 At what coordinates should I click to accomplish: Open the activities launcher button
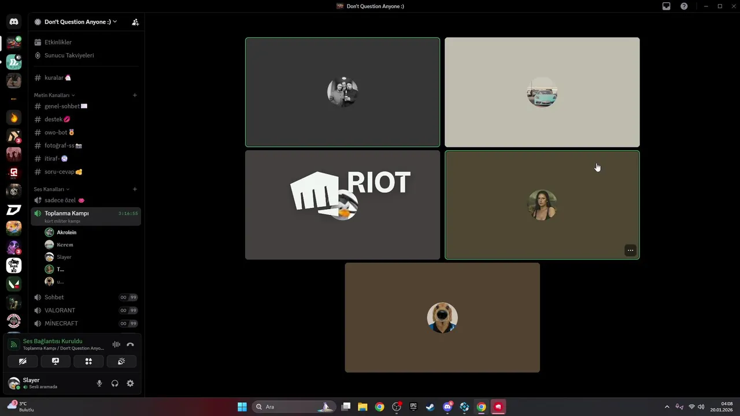point(88,361)
